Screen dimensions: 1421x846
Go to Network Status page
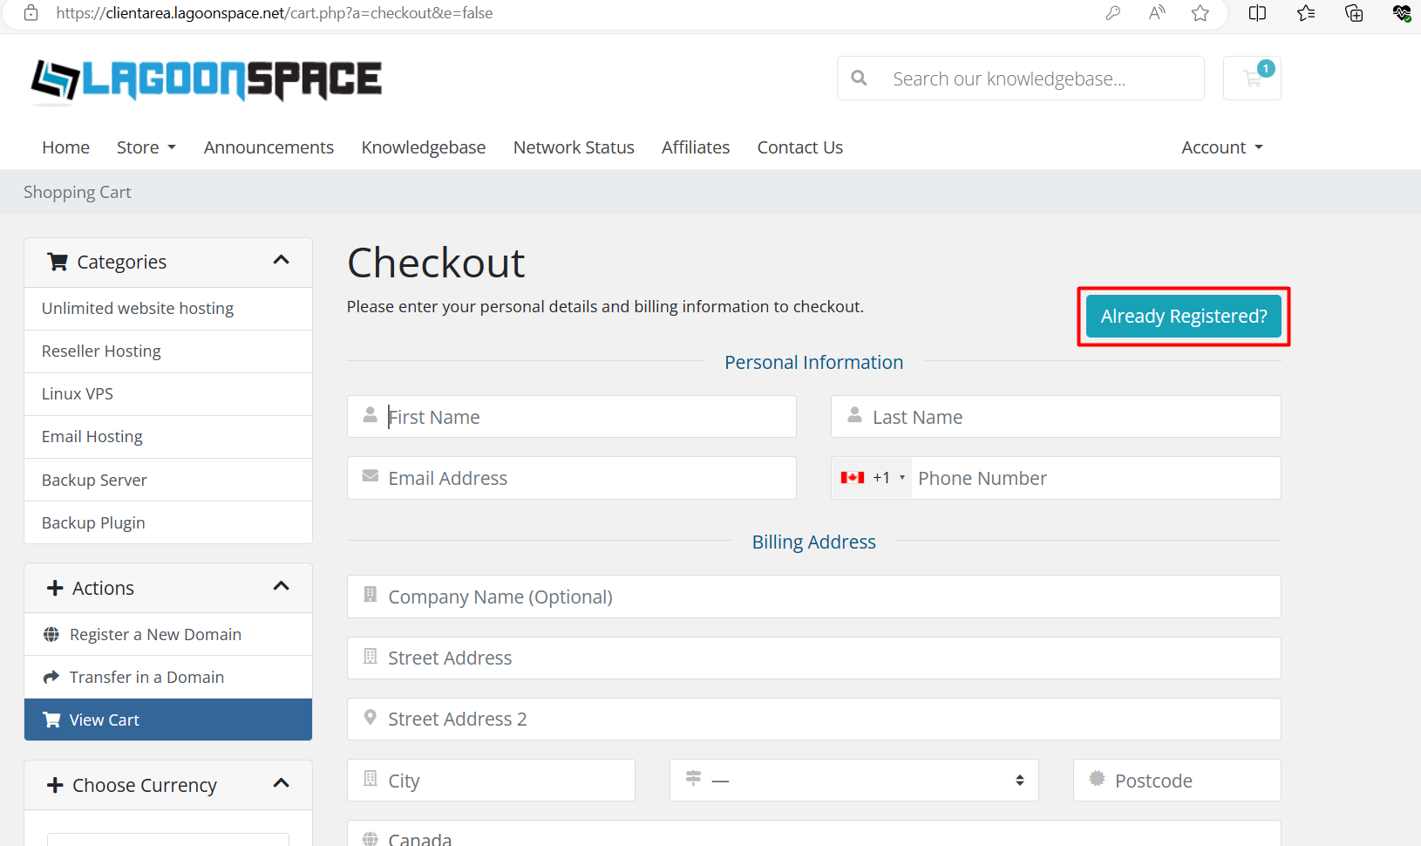(574, 147)
